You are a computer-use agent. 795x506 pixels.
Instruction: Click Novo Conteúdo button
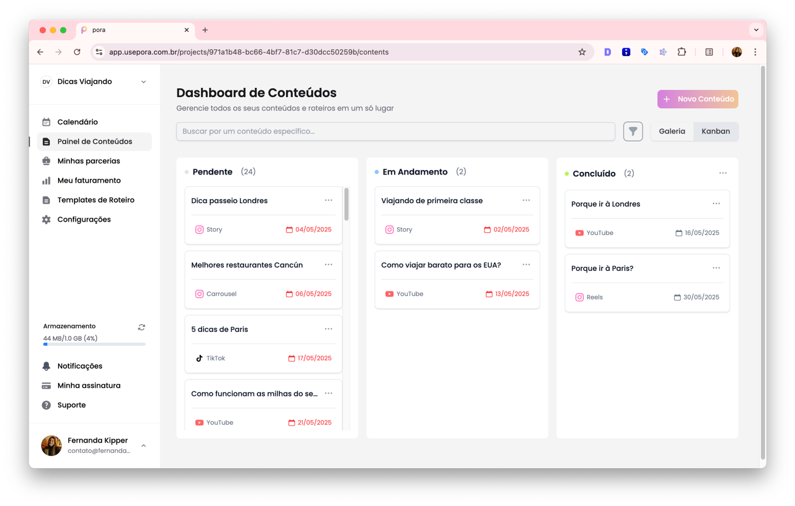point(698,99)
